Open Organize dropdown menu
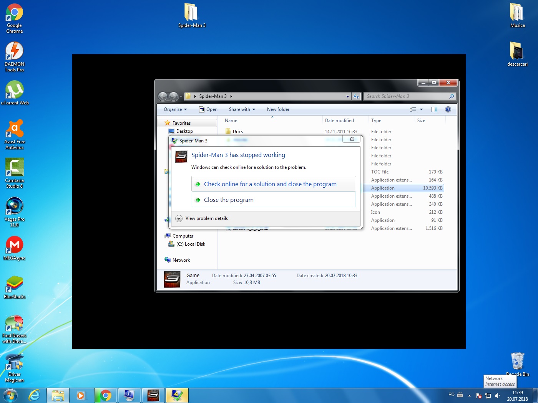This screenshot has width=538, height=403. [175, 109]
